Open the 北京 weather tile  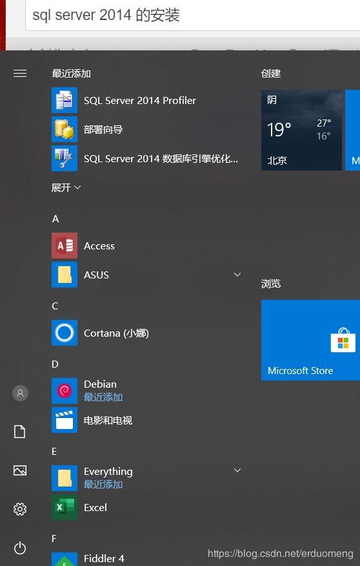click(x=302, y=131)
